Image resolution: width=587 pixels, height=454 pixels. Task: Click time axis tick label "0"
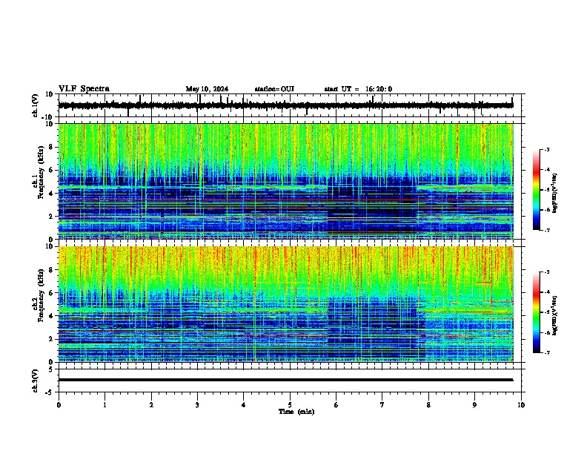(59, 405)
